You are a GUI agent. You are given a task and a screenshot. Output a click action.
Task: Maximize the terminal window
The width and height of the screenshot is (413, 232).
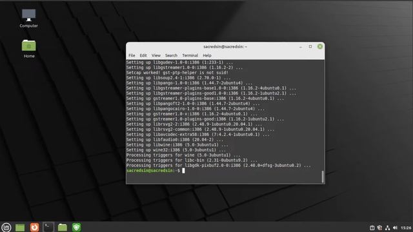tap(310, 46)
